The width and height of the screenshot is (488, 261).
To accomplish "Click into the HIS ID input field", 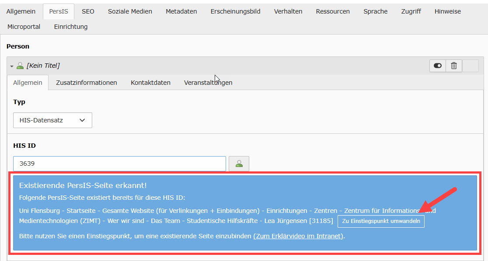I will [119, 164].
